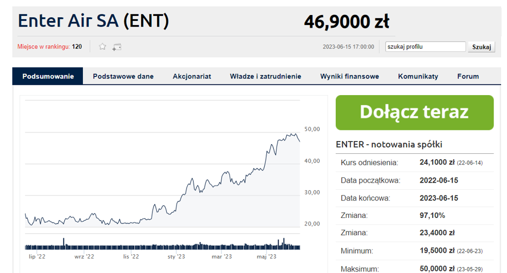Open the Komunikaty tab

[418, 76]
